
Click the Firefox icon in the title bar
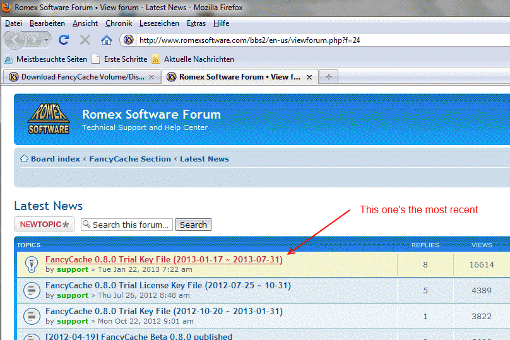point(6,7)
